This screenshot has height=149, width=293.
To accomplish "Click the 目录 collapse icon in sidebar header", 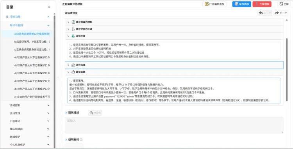I will tap(49, 7).
